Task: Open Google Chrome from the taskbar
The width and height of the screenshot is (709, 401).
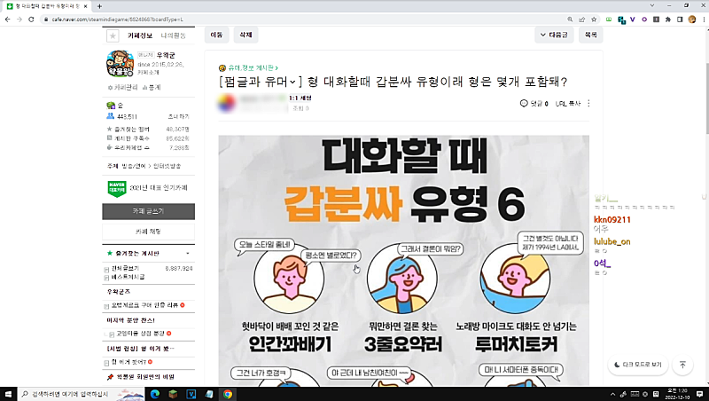Action: (x=228, y=394)
